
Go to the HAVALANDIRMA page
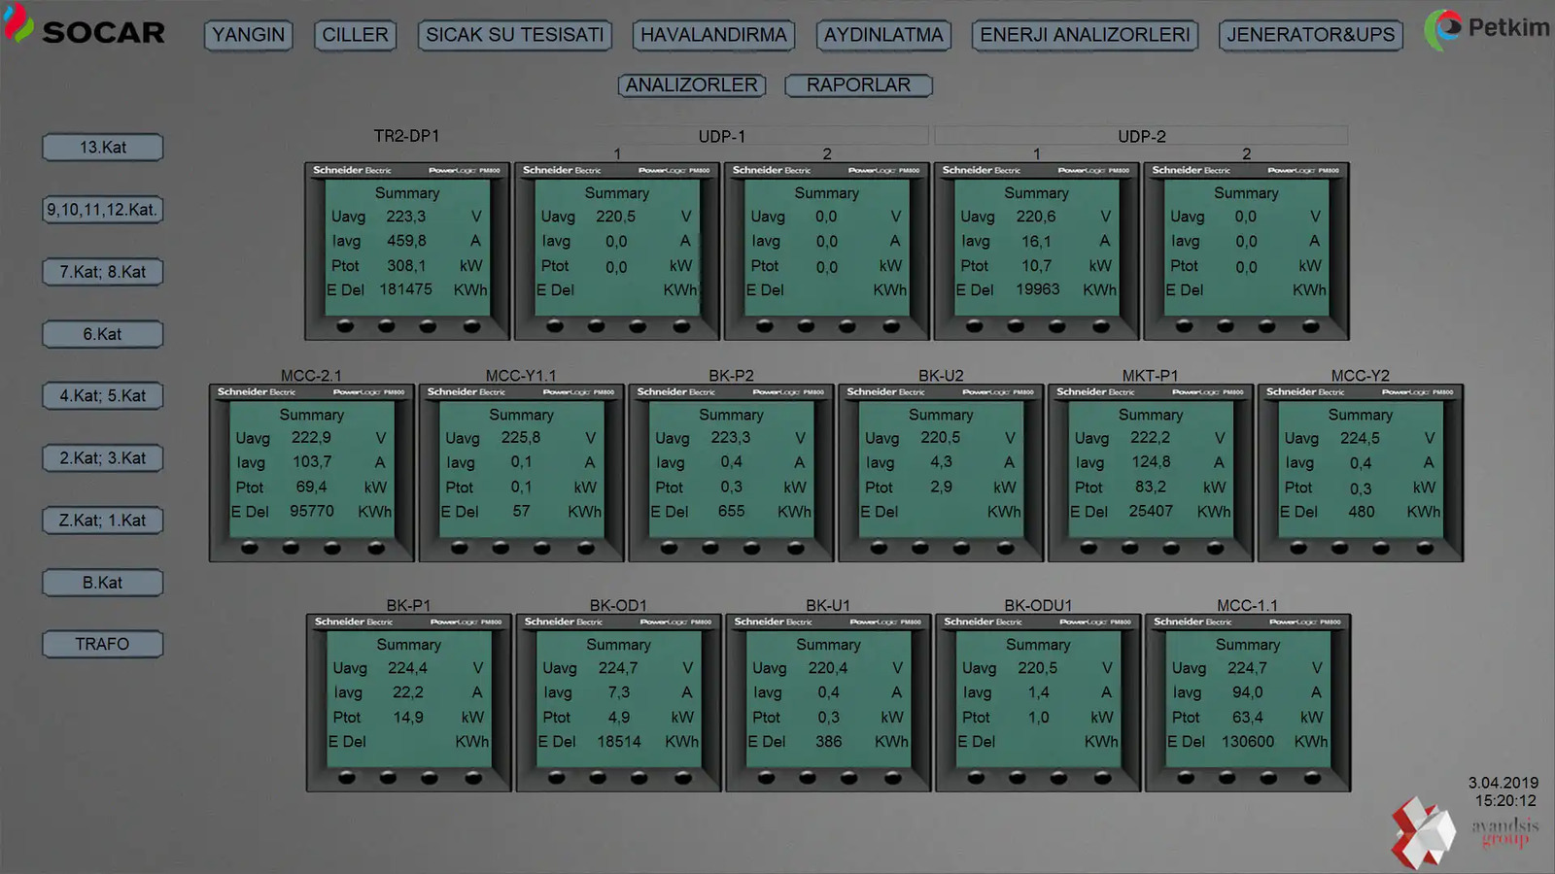click(x=713, y=35)
